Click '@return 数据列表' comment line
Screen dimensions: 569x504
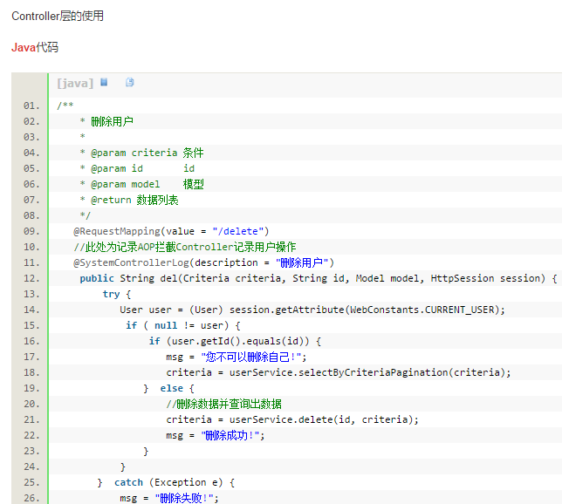pyautogui.click(x=129, y=200)
